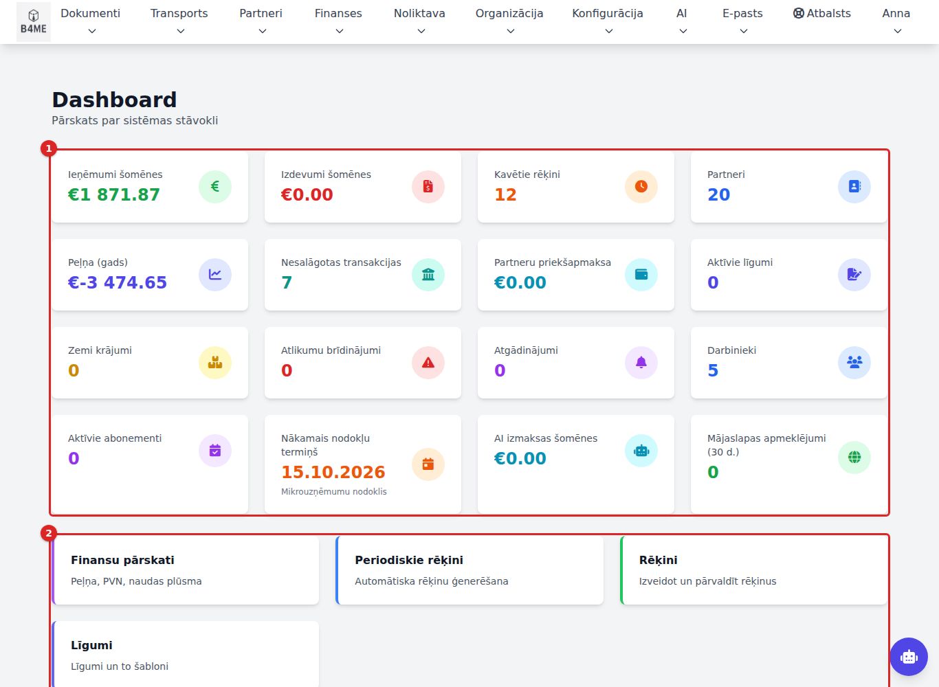
Task: Expand the Organizācija dropdown
Action: 509,22
